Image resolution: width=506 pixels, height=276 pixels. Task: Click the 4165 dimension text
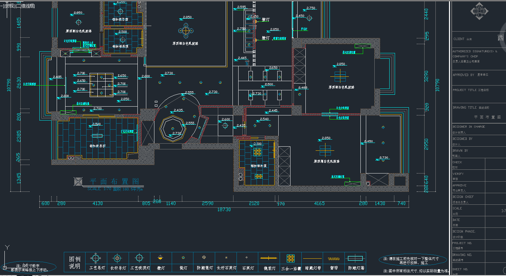tap(319, 203)
